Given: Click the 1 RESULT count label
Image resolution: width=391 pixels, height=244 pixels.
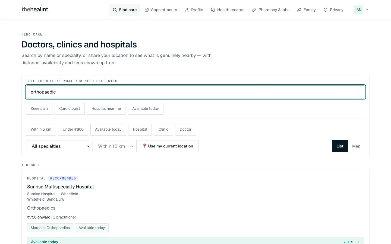Looking at the screenshot, I should click(31, 165).
